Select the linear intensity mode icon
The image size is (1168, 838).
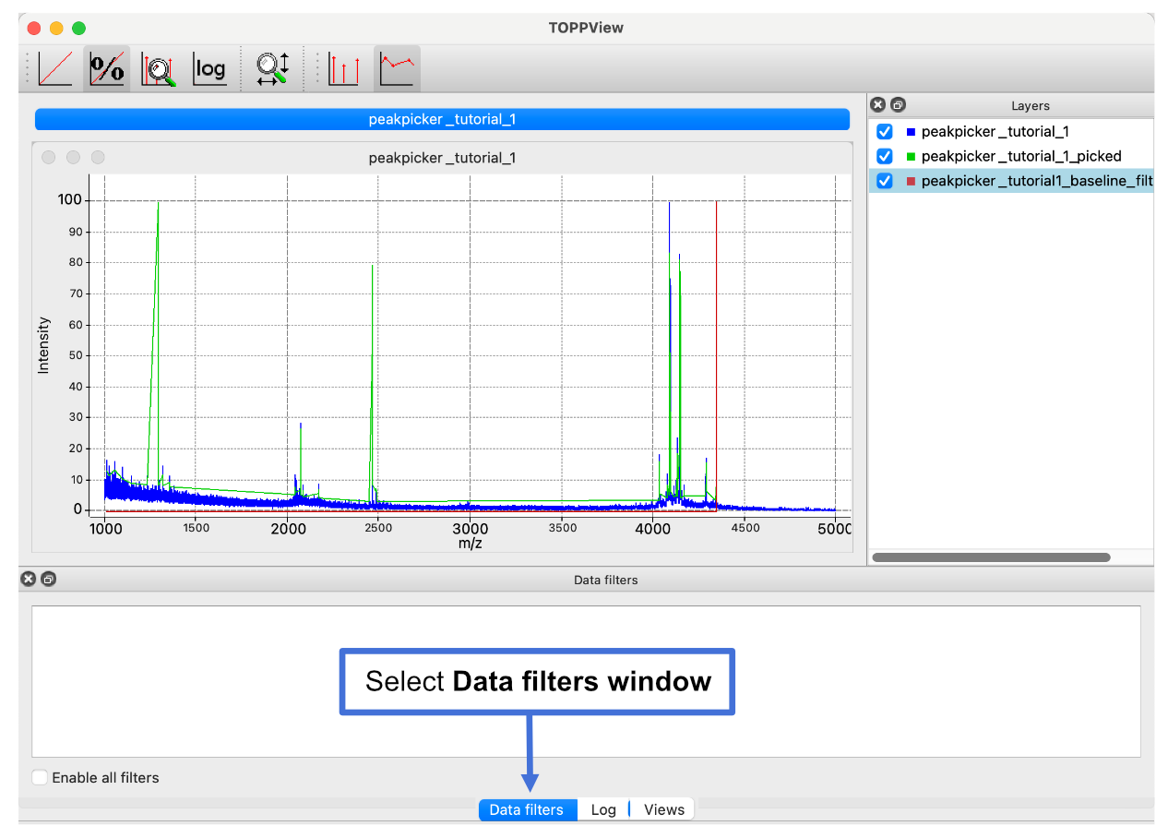point(55,69)
